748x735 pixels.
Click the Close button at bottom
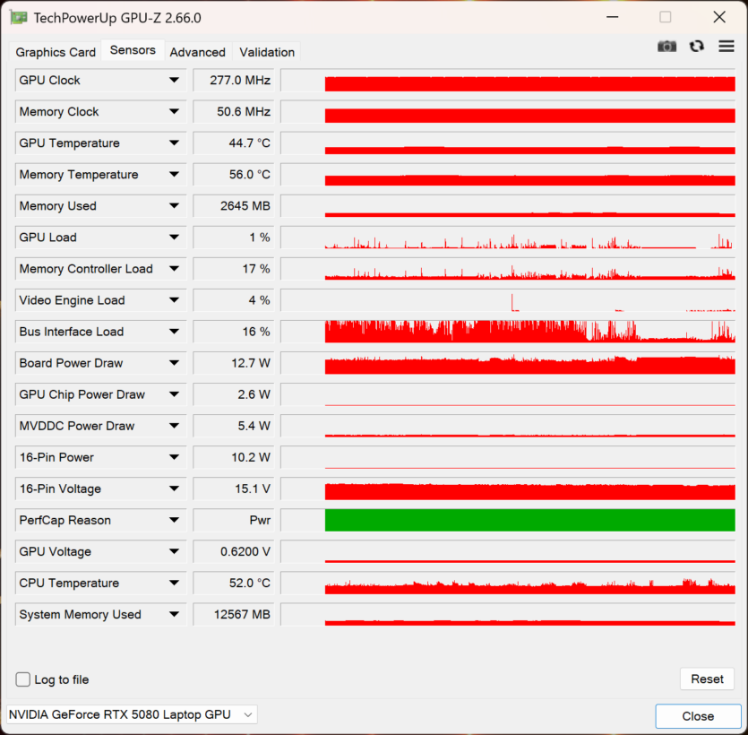coord(698,716)
